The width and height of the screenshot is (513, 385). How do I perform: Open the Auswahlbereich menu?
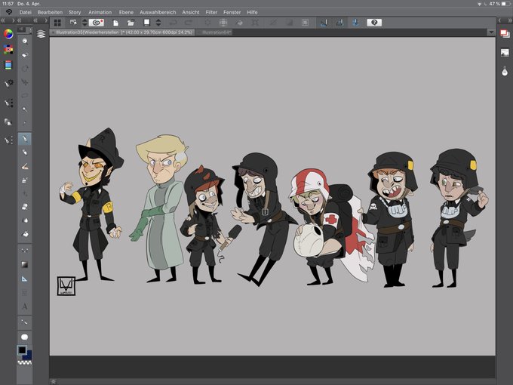pyautogui.click(x=158, y=12)
